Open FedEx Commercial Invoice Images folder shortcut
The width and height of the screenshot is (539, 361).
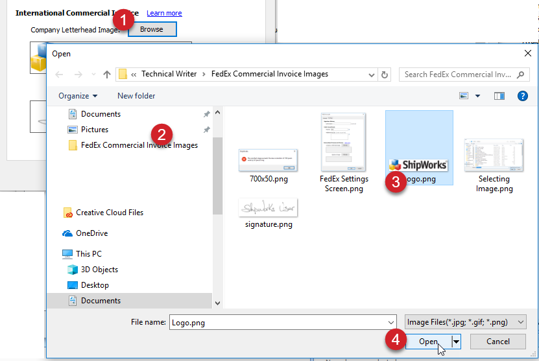pos(139,145)
